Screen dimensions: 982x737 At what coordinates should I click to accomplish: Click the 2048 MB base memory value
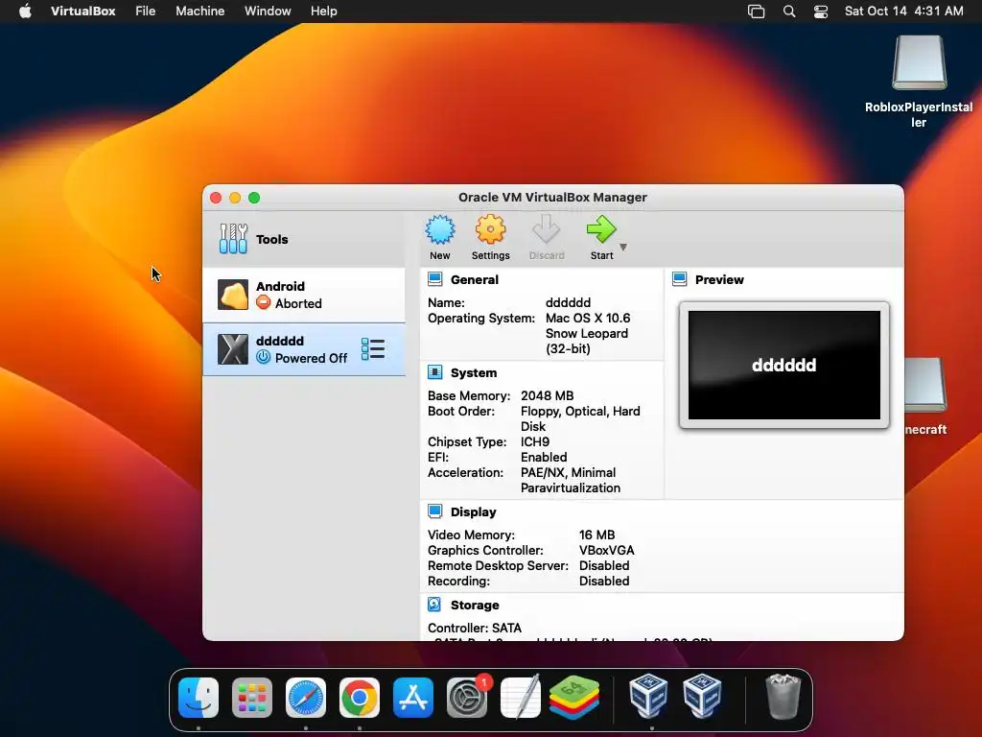point(547,395)
